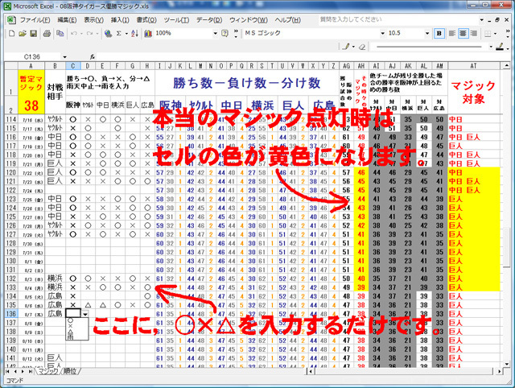Screen dimensions: 515x388
Task: Click the Excel document icon in menu bar
Action: click(x=11, y=20)
